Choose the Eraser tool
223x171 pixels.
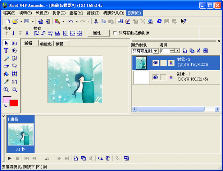pos(6,66)
